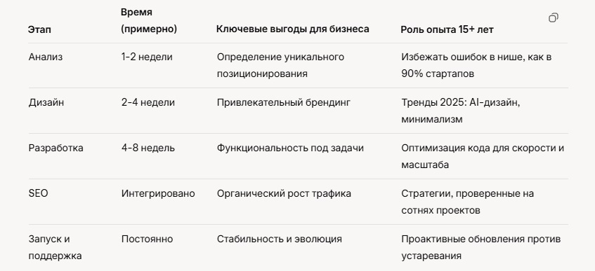Click the 'Время (примерно)' column header
The image size is (595, 271).
(149, 21)
